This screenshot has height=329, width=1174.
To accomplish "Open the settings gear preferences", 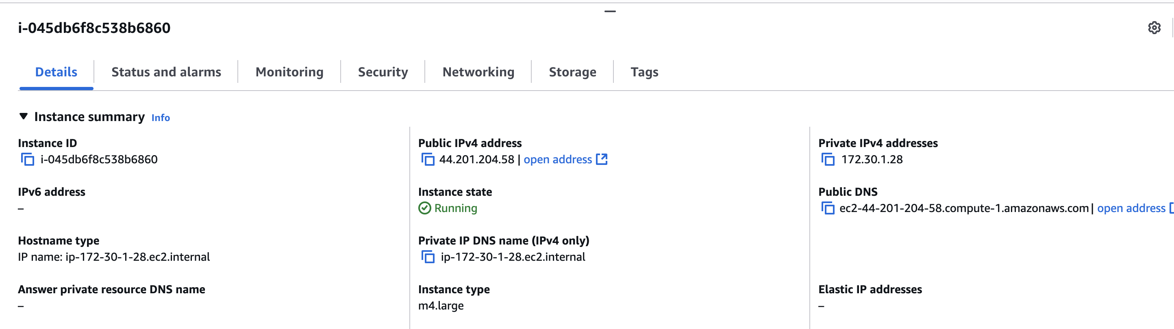I will (1154, 28).
